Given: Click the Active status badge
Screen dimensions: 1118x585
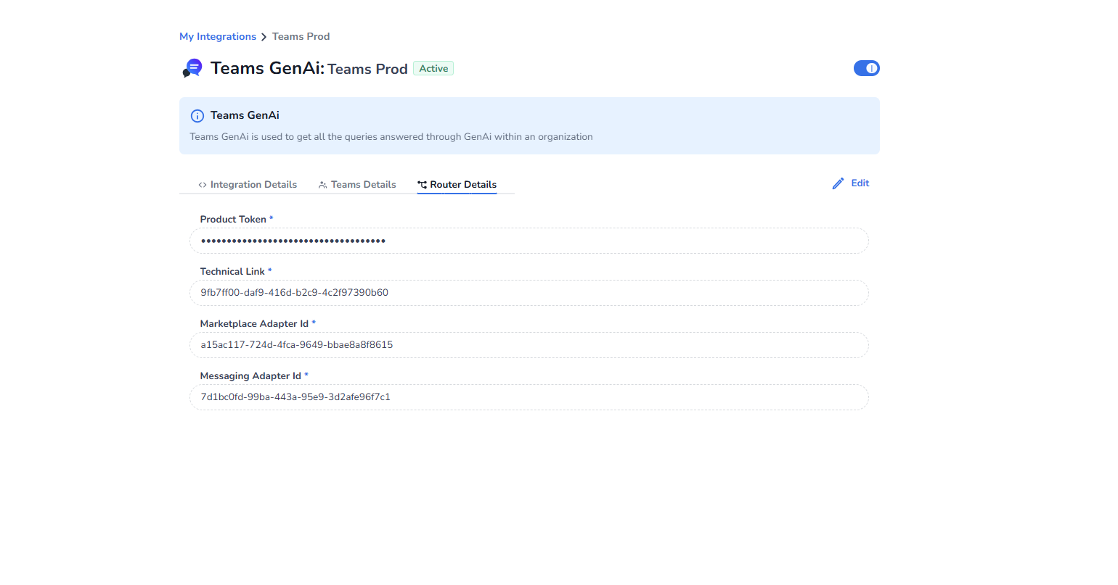Looking at the screenshot, I should pyautogui.click(x=433, y=68).
